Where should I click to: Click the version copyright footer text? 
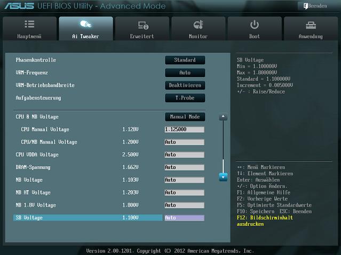pos(170,251)
